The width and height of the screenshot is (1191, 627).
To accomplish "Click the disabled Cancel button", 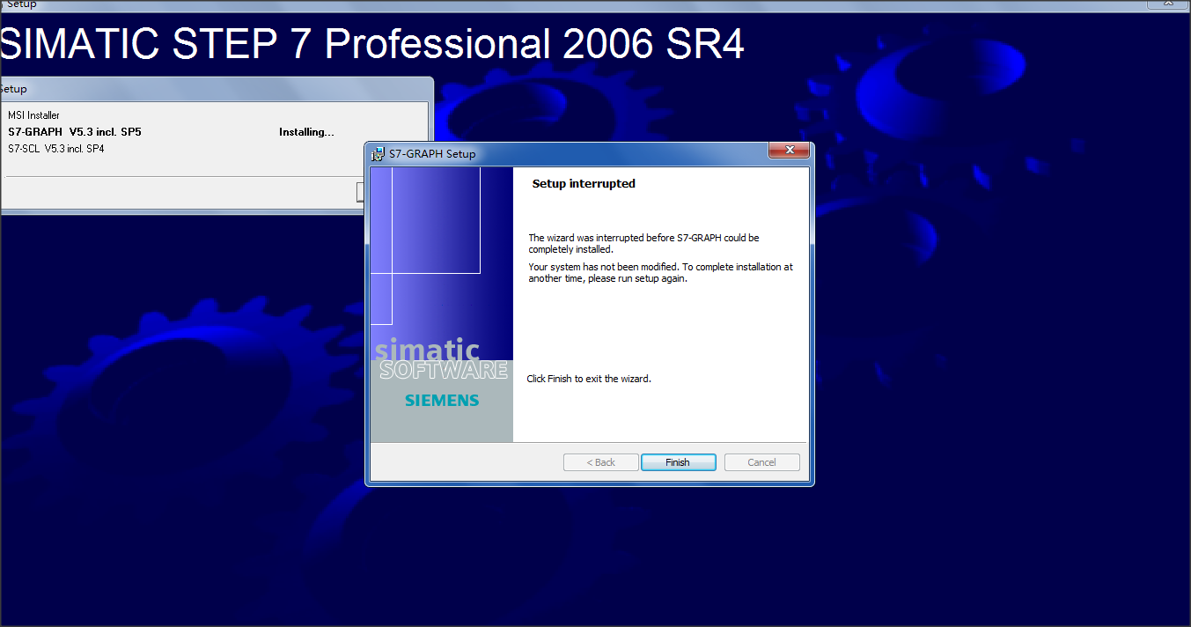I will pyautogui.click(x=761, y=462).
